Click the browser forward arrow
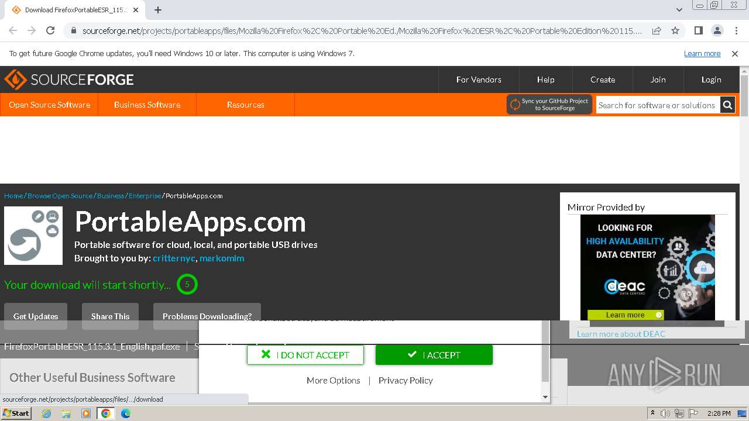This screenshot has height=421, width=749. [x=32, y=30]
